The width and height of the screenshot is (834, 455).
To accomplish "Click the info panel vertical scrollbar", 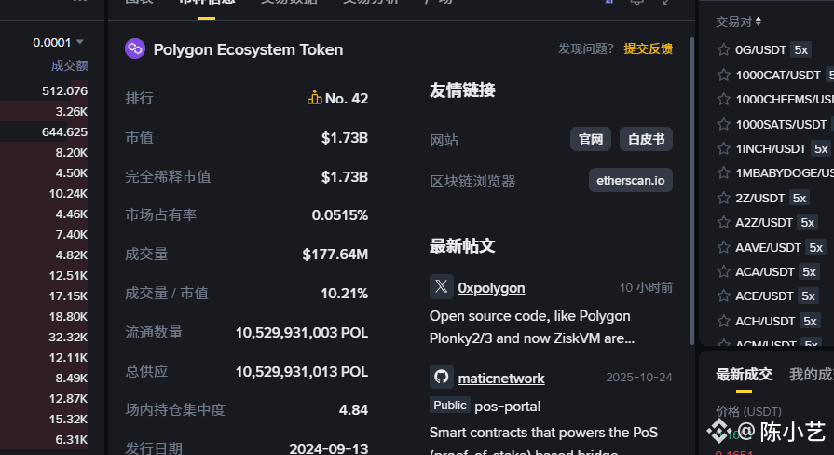I will [691, 190].
